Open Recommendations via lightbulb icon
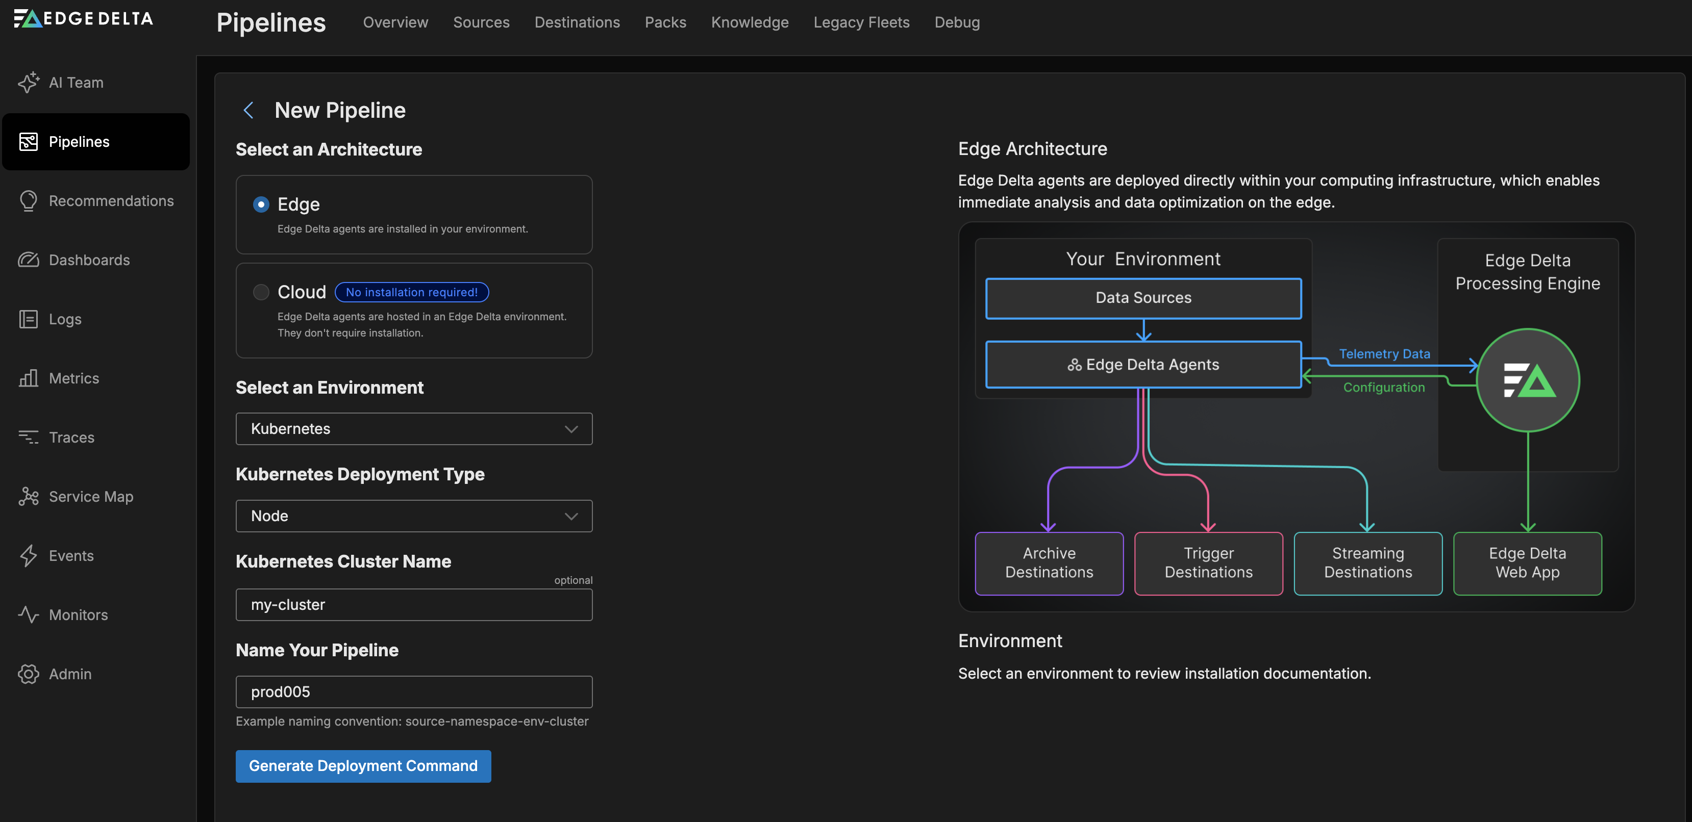 (x=28, y=201)
